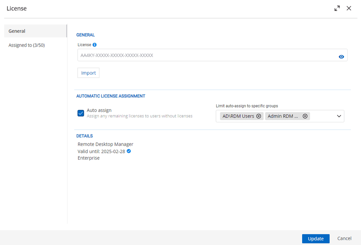Select the AD\RDM Users chip label
This screenshot has width=361, height=245.
[x=238, y=116]
